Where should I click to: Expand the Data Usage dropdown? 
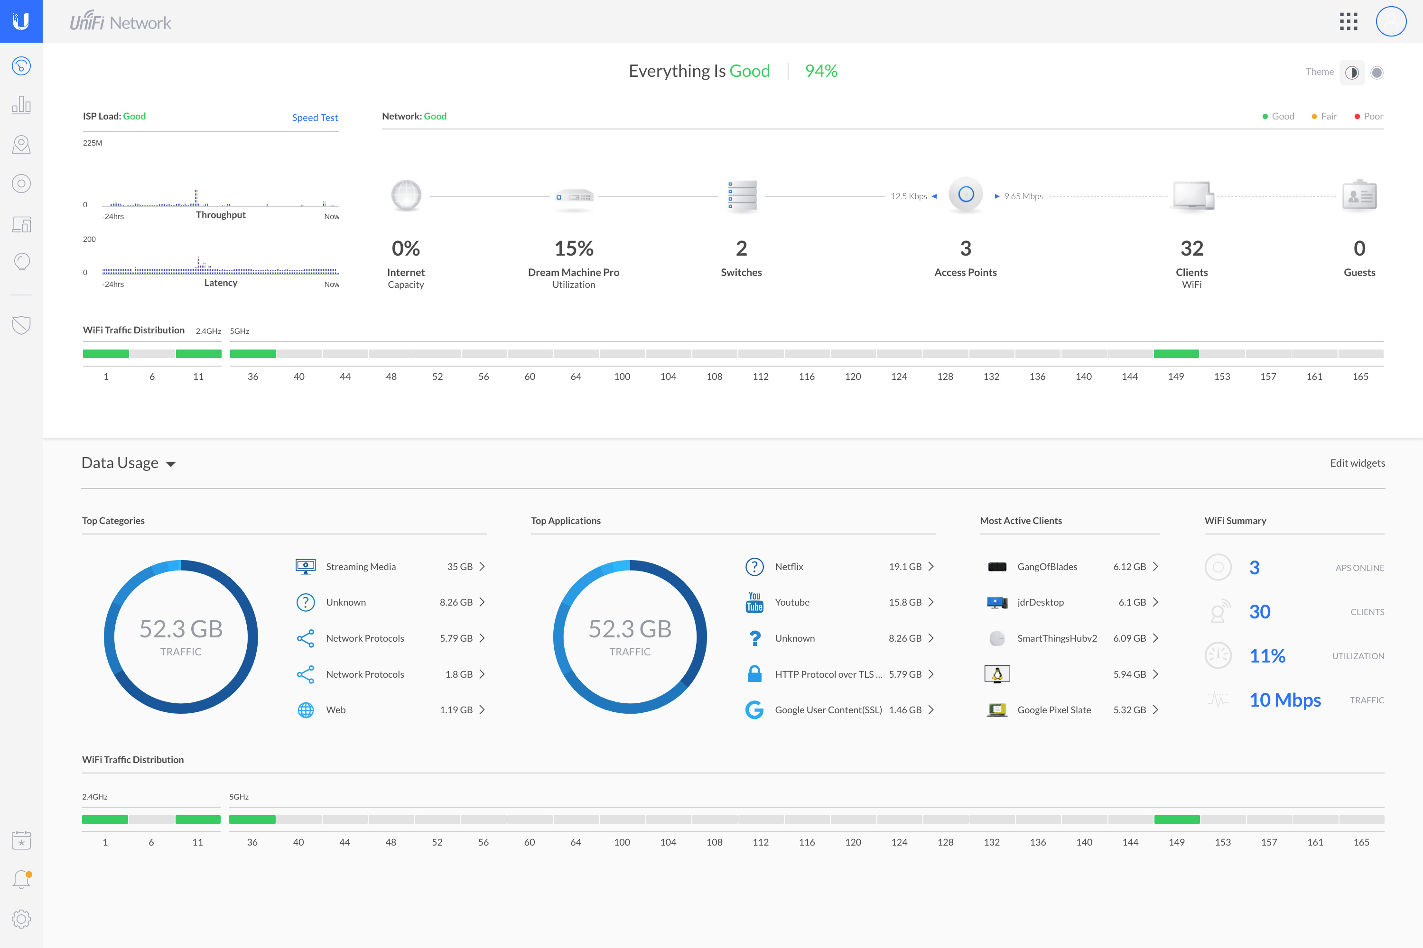(170, 464)
